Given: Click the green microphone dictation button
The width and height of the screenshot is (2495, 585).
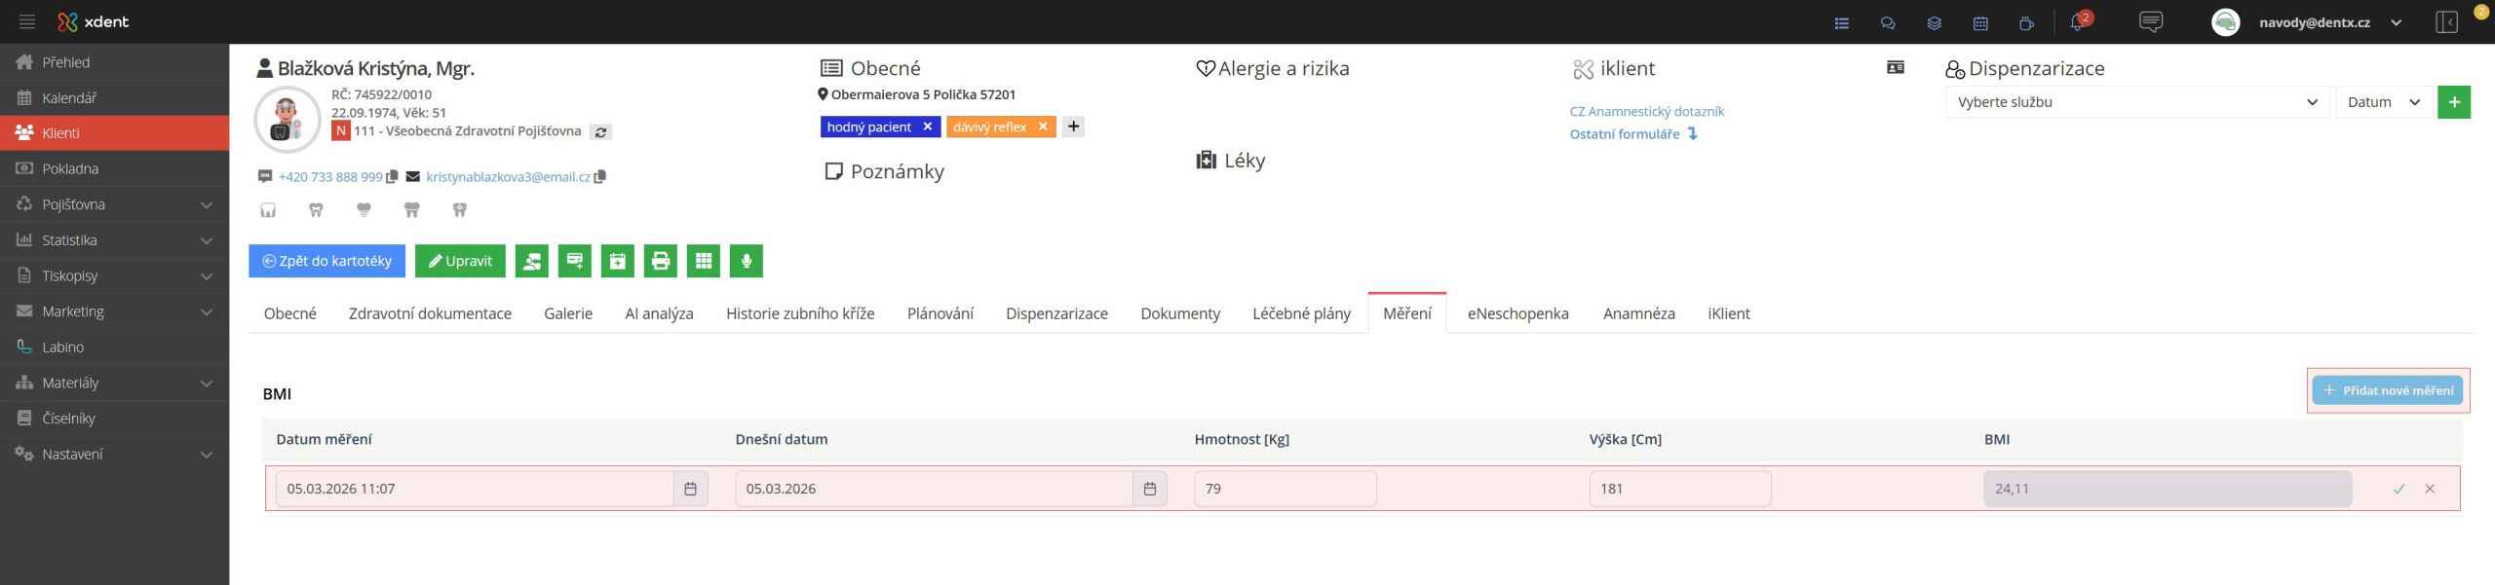Looking at the screenshot, I should (746, 261).
